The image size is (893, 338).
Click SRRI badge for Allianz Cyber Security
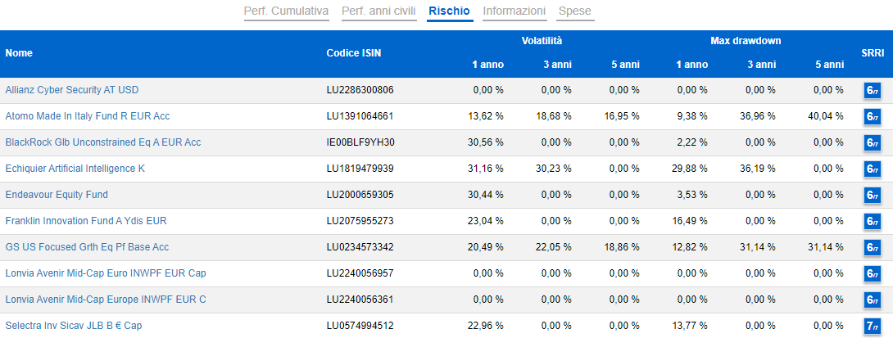tap(872, 91)
